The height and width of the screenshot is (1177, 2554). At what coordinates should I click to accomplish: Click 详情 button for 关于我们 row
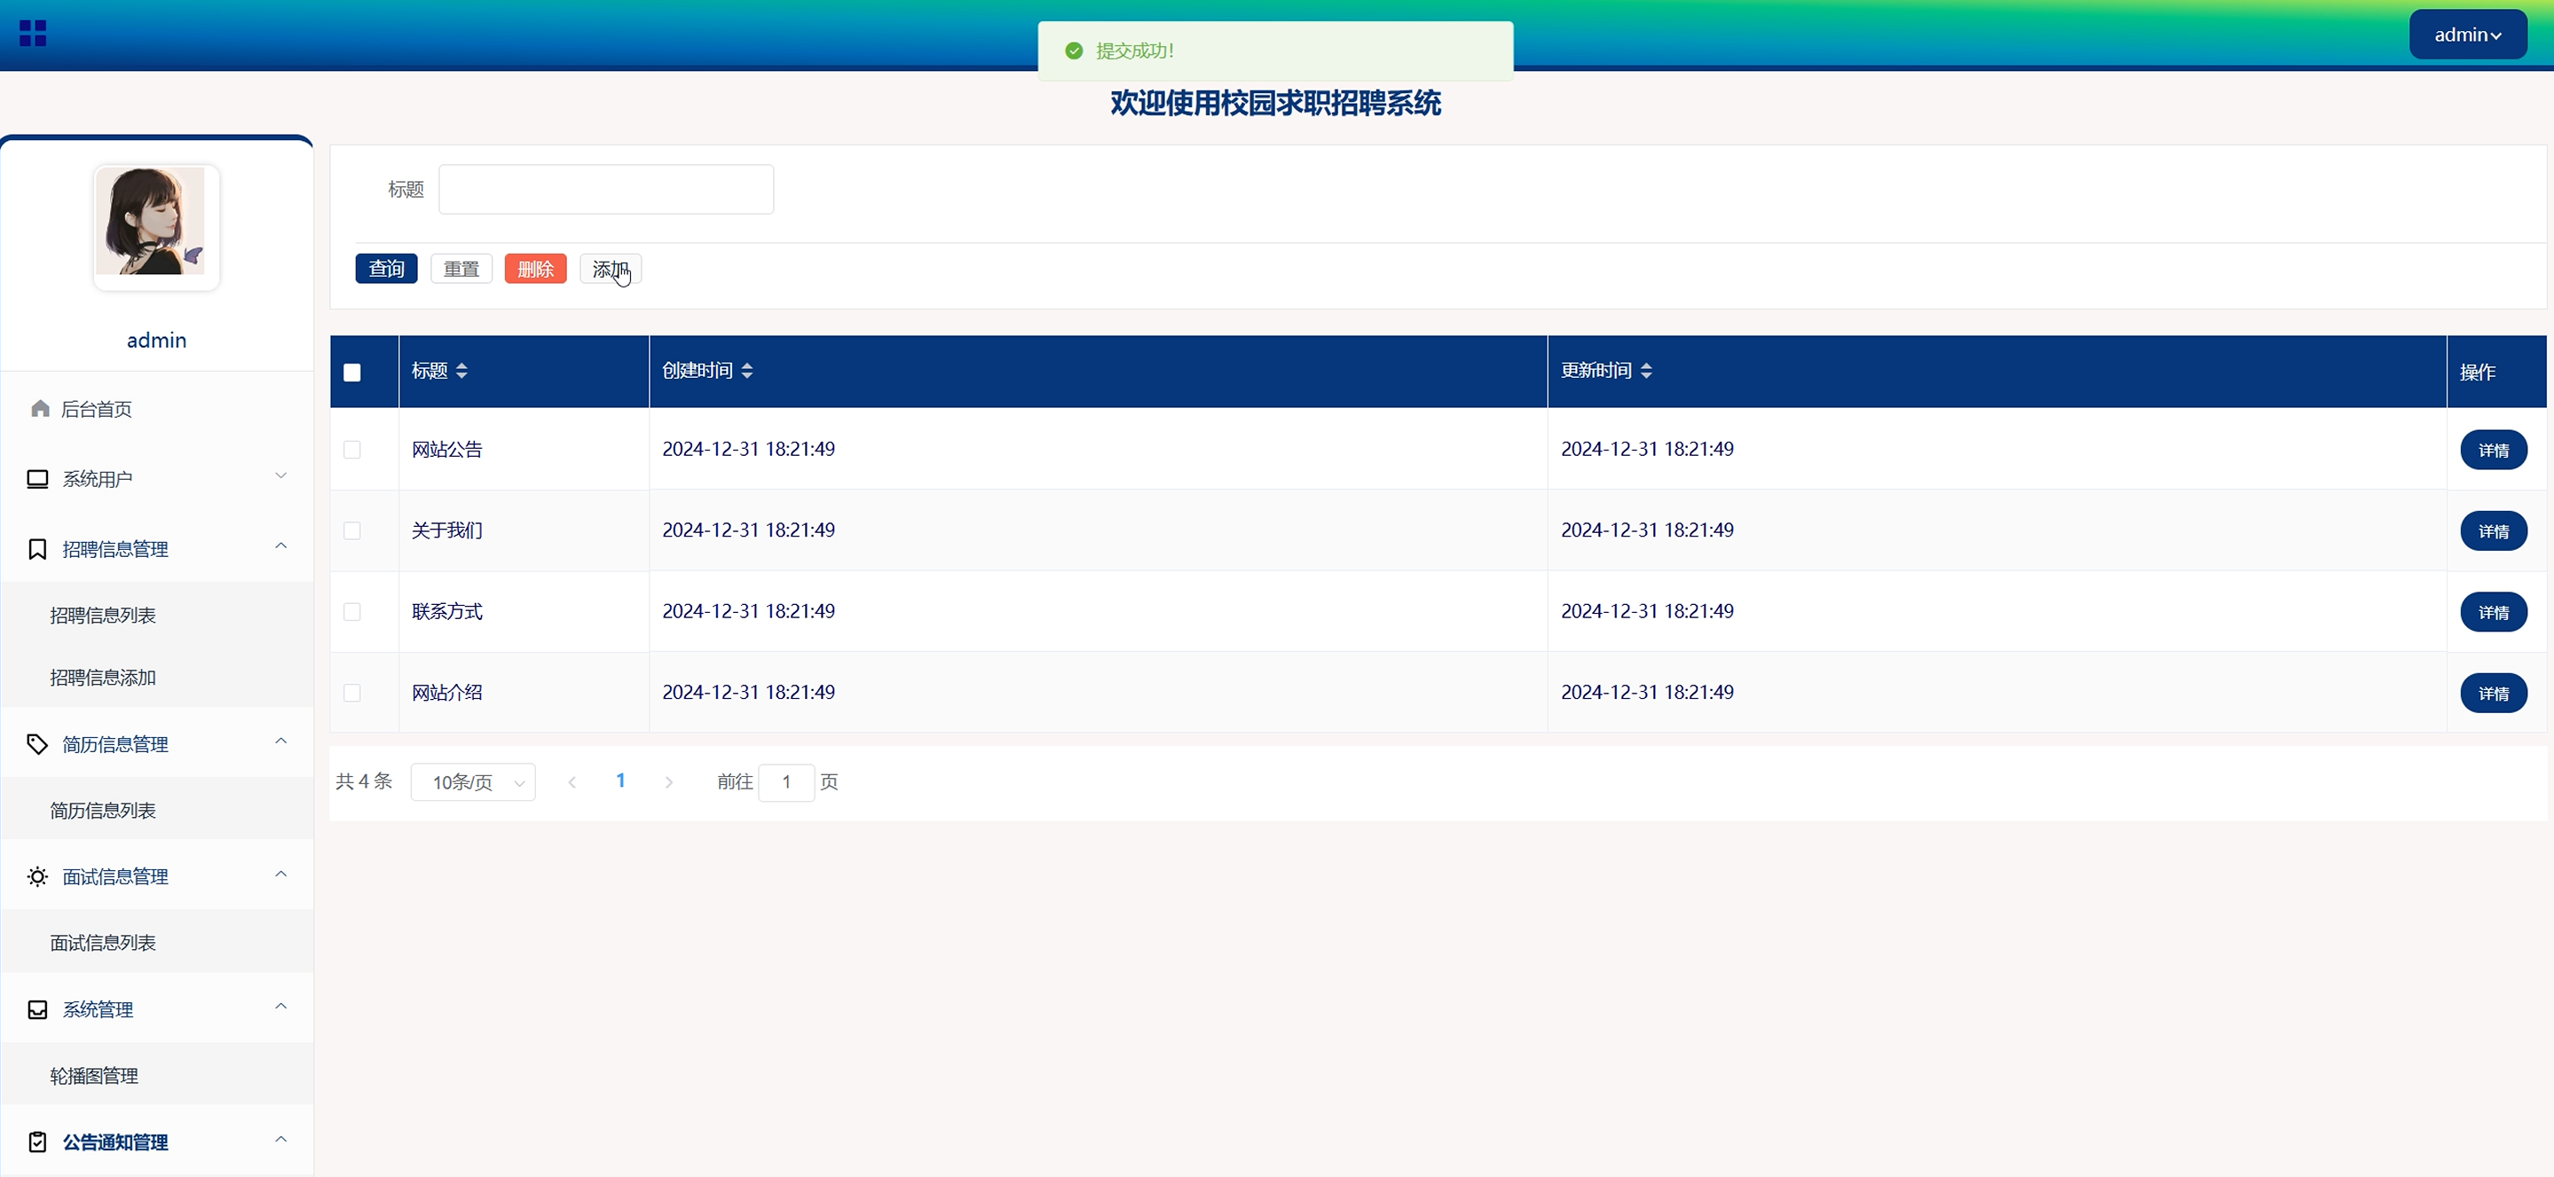(x=2493, y=532)
